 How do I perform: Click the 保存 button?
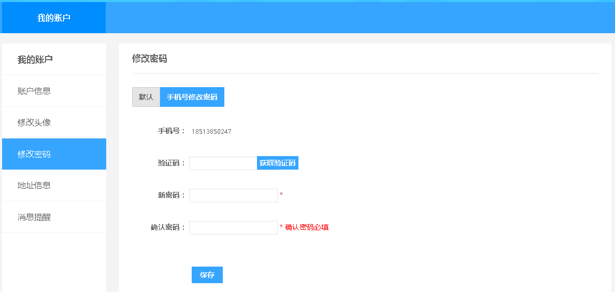pos(207,275)
